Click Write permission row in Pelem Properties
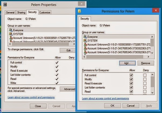Screen dimensions: 162x113 pos(41,83)
